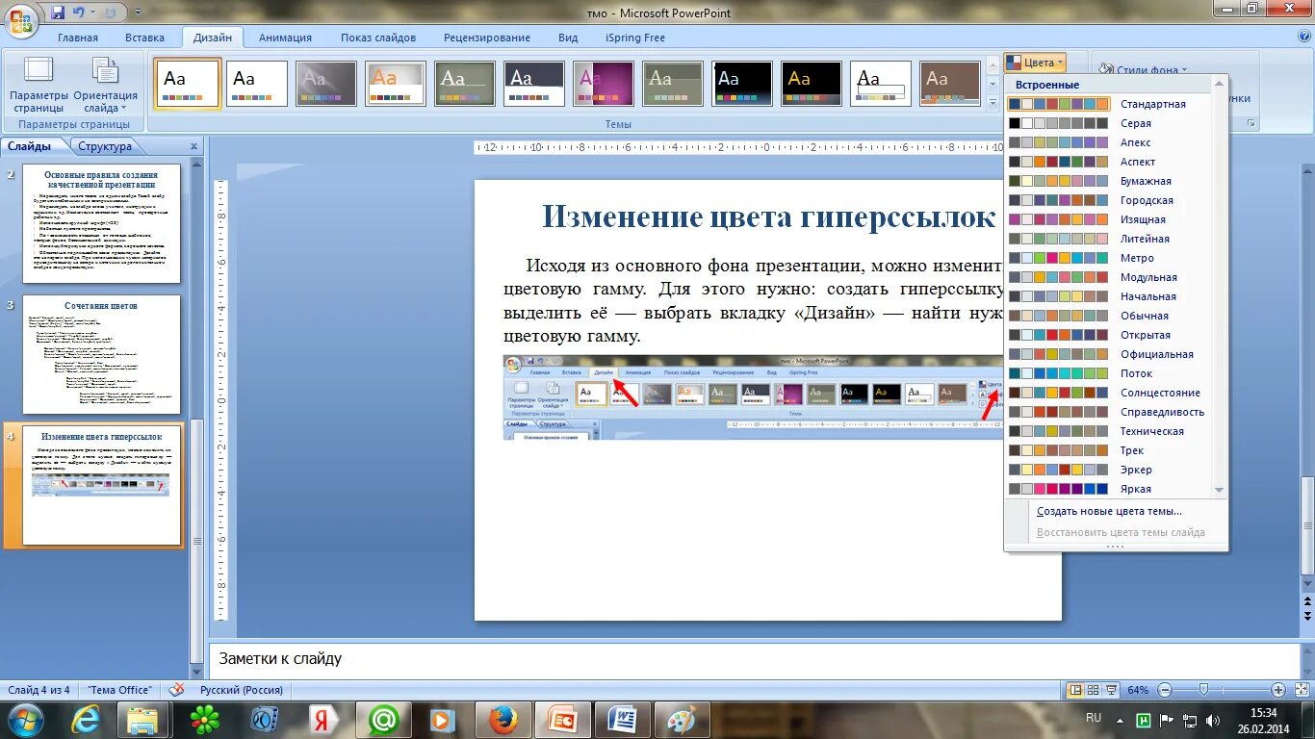1315x739 pixels.
Task: Apply the black theme with yellow Aa
Action: [812, 84]
